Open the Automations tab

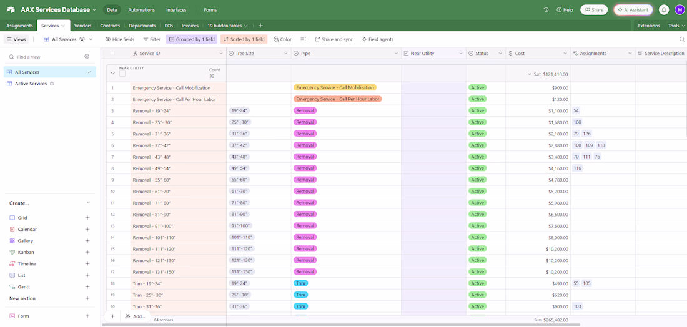(x=141, y=10)
